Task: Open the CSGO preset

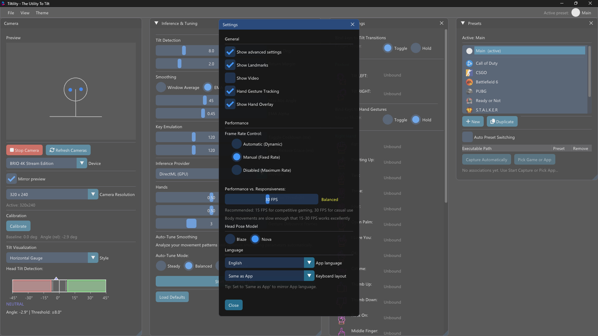Action: click(469, 72)
